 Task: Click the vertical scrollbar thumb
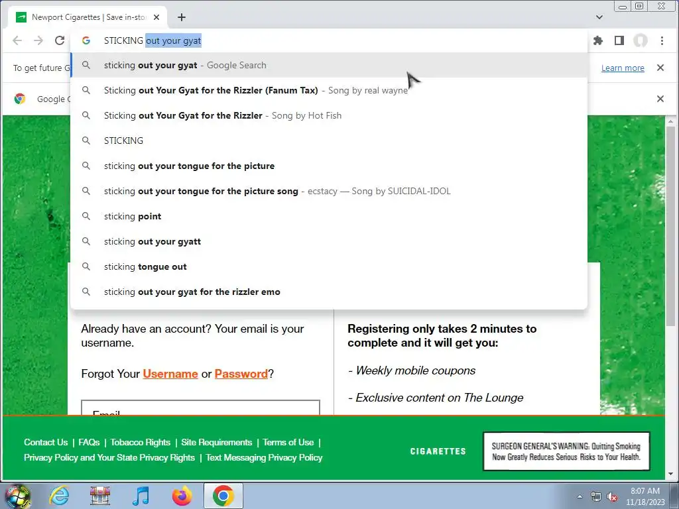click(670, 227)
